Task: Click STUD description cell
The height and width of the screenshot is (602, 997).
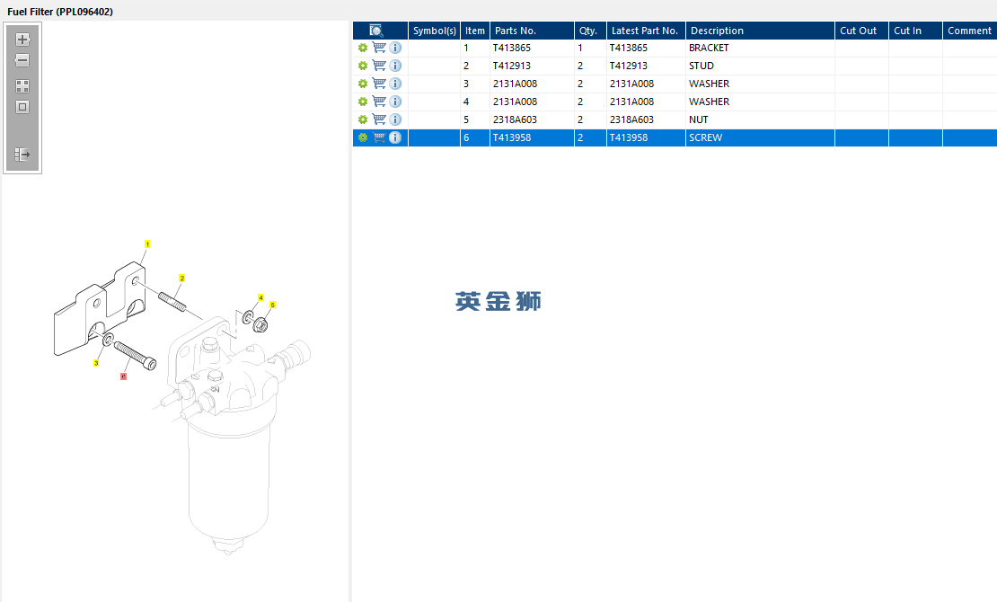Action: (760, 66)
